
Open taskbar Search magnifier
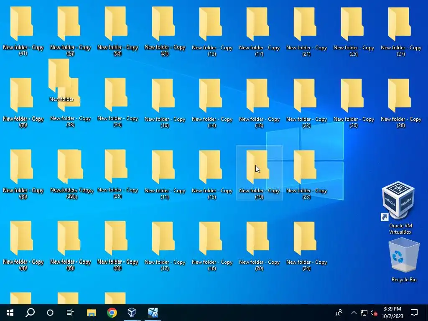coord(30,312)
